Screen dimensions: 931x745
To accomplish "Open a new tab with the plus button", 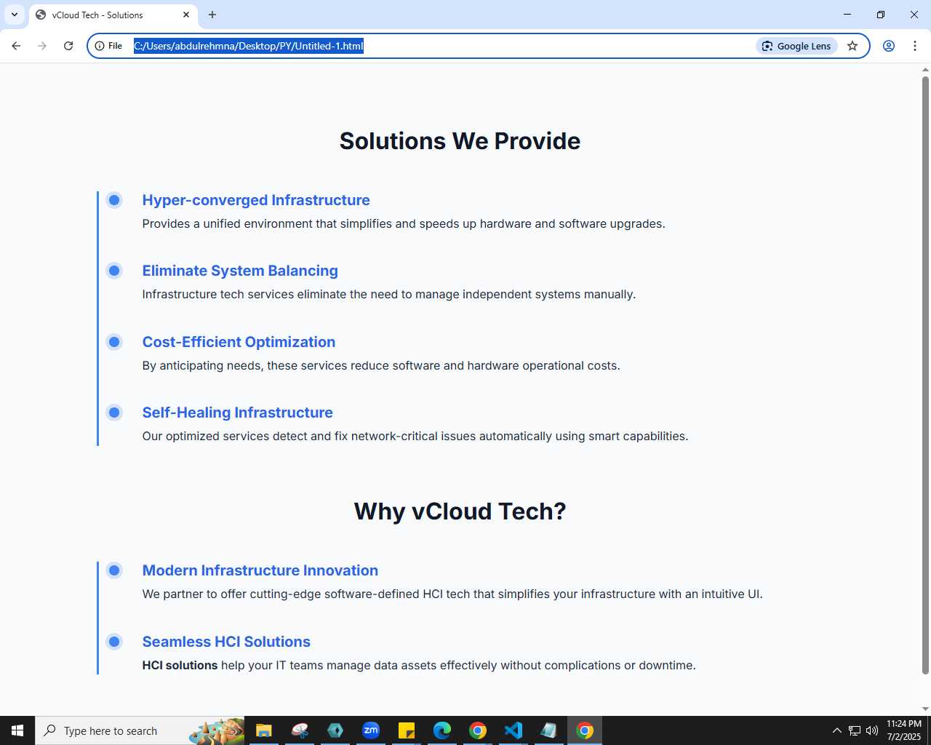I will pyautogui.click(x=212, y=15).
